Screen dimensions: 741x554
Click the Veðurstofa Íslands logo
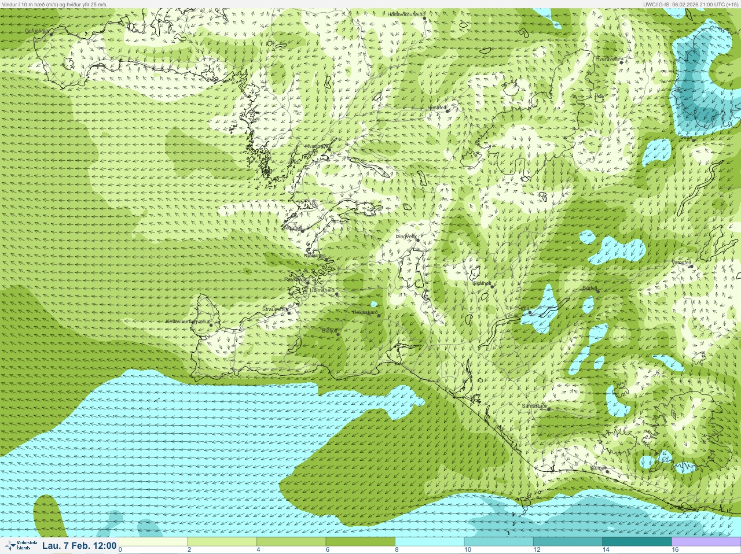pyautogui.click(x=21, y=545)
